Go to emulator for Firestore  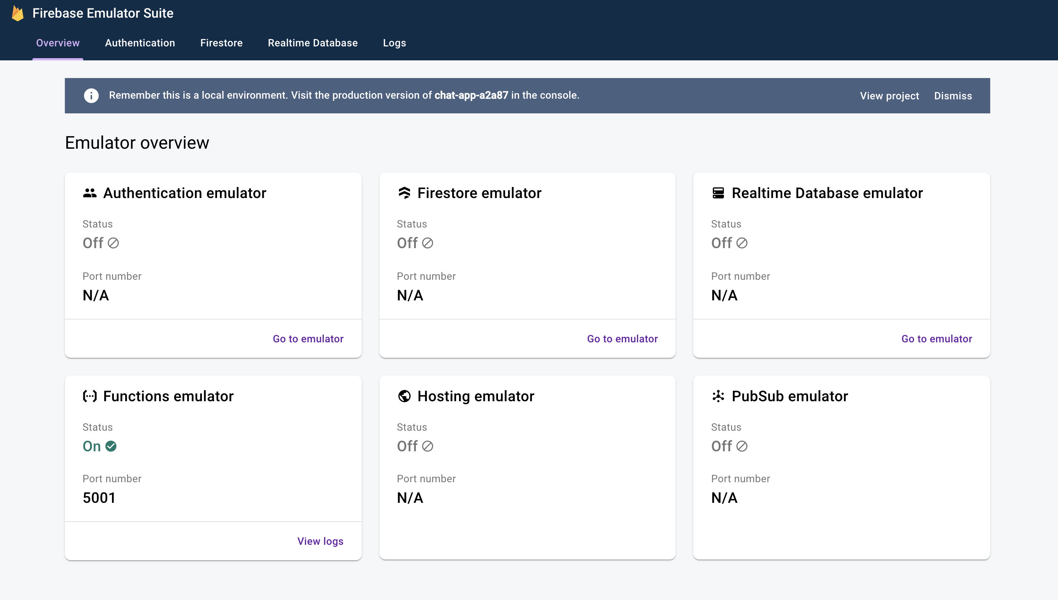click(622, 339)
